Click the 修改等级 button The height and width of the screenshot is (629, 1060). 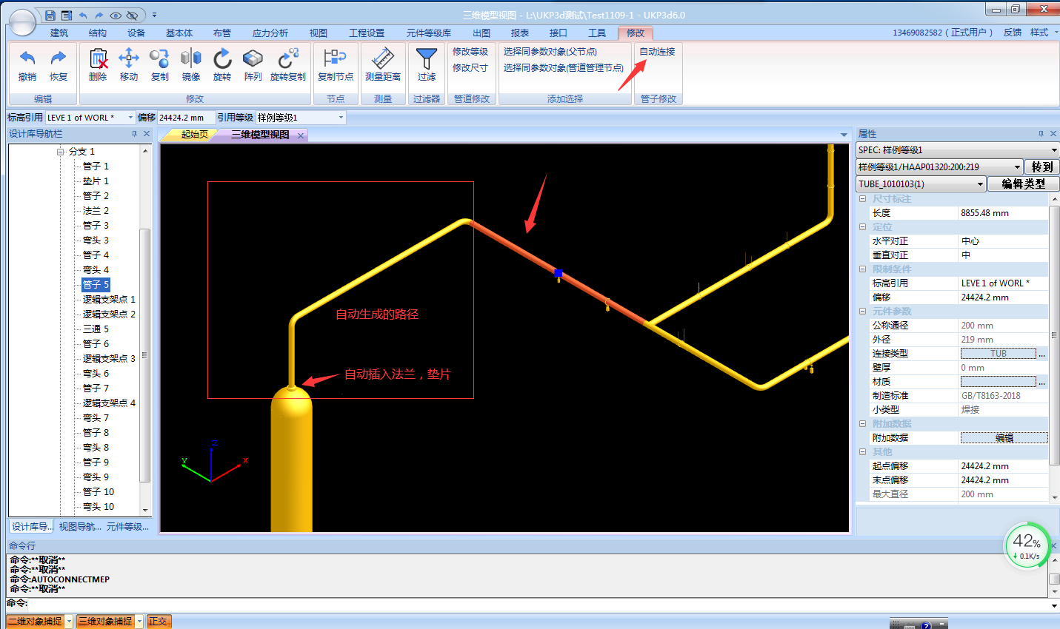(470, 51)
